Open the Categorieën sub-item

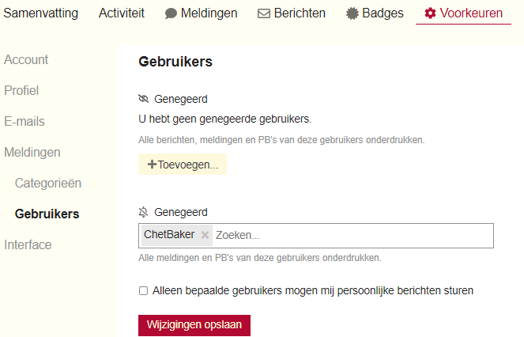click(x=48, y=184)
